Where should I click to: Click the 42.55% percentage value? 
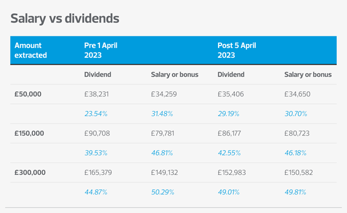point(229,153)
